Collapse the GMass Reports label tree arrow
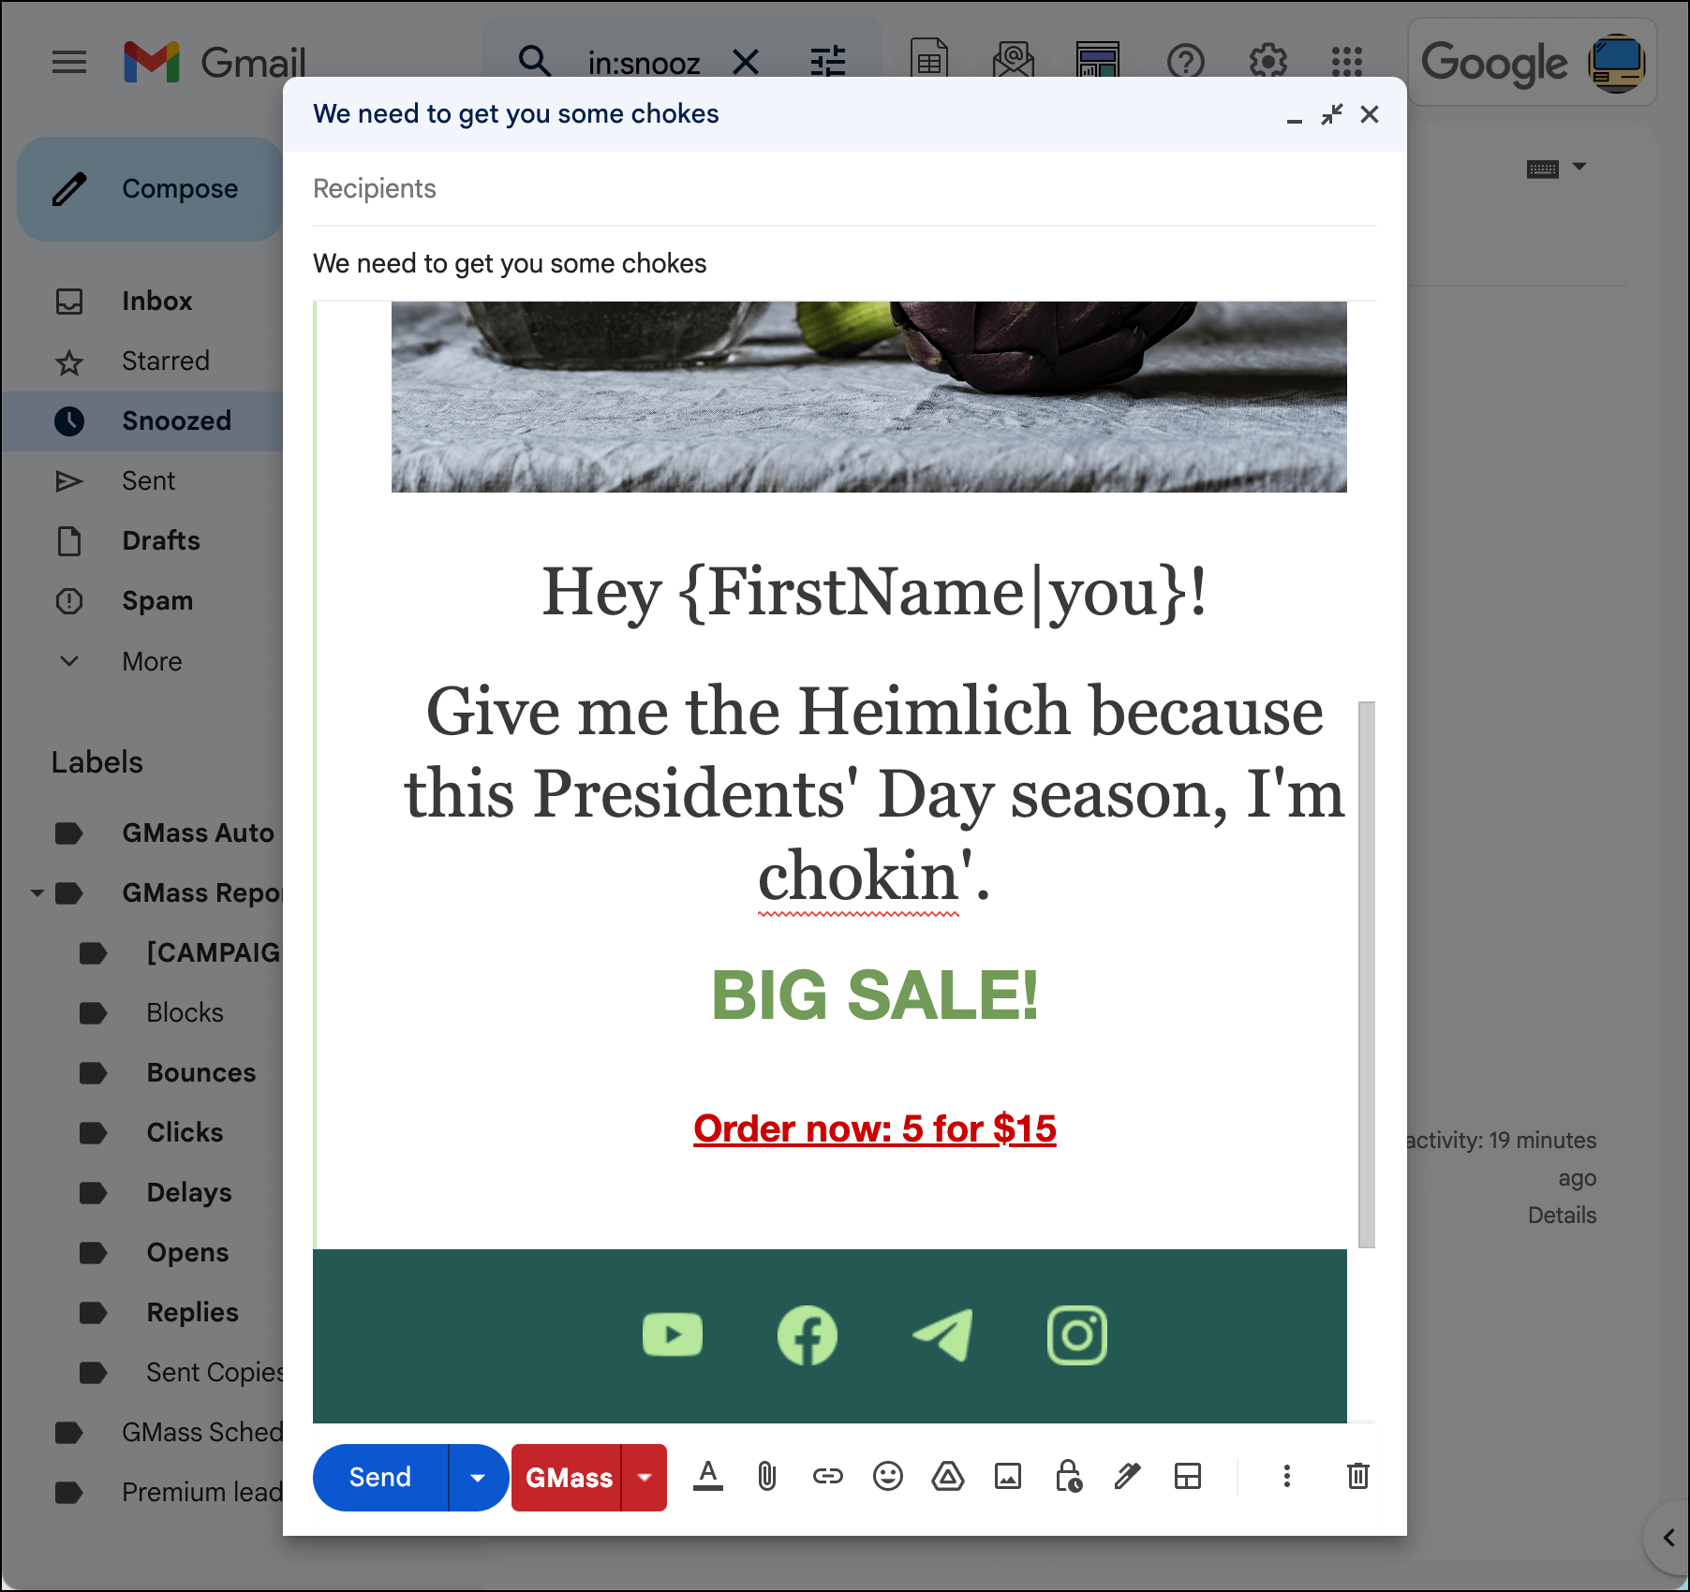The image size is (1690, 1592). coord(37,893)
